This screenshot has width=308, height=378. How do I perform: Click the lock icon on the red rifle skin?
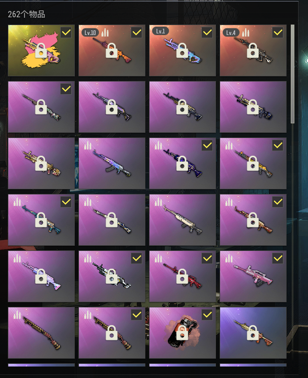coord(182,276)
